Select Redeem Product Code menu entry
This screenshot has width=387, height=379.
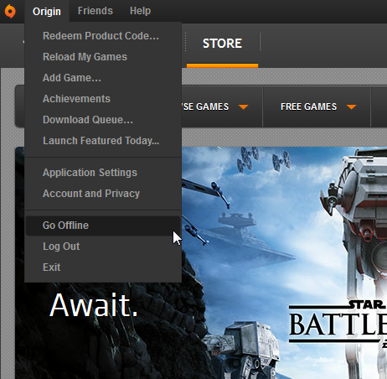click(103, 36)
